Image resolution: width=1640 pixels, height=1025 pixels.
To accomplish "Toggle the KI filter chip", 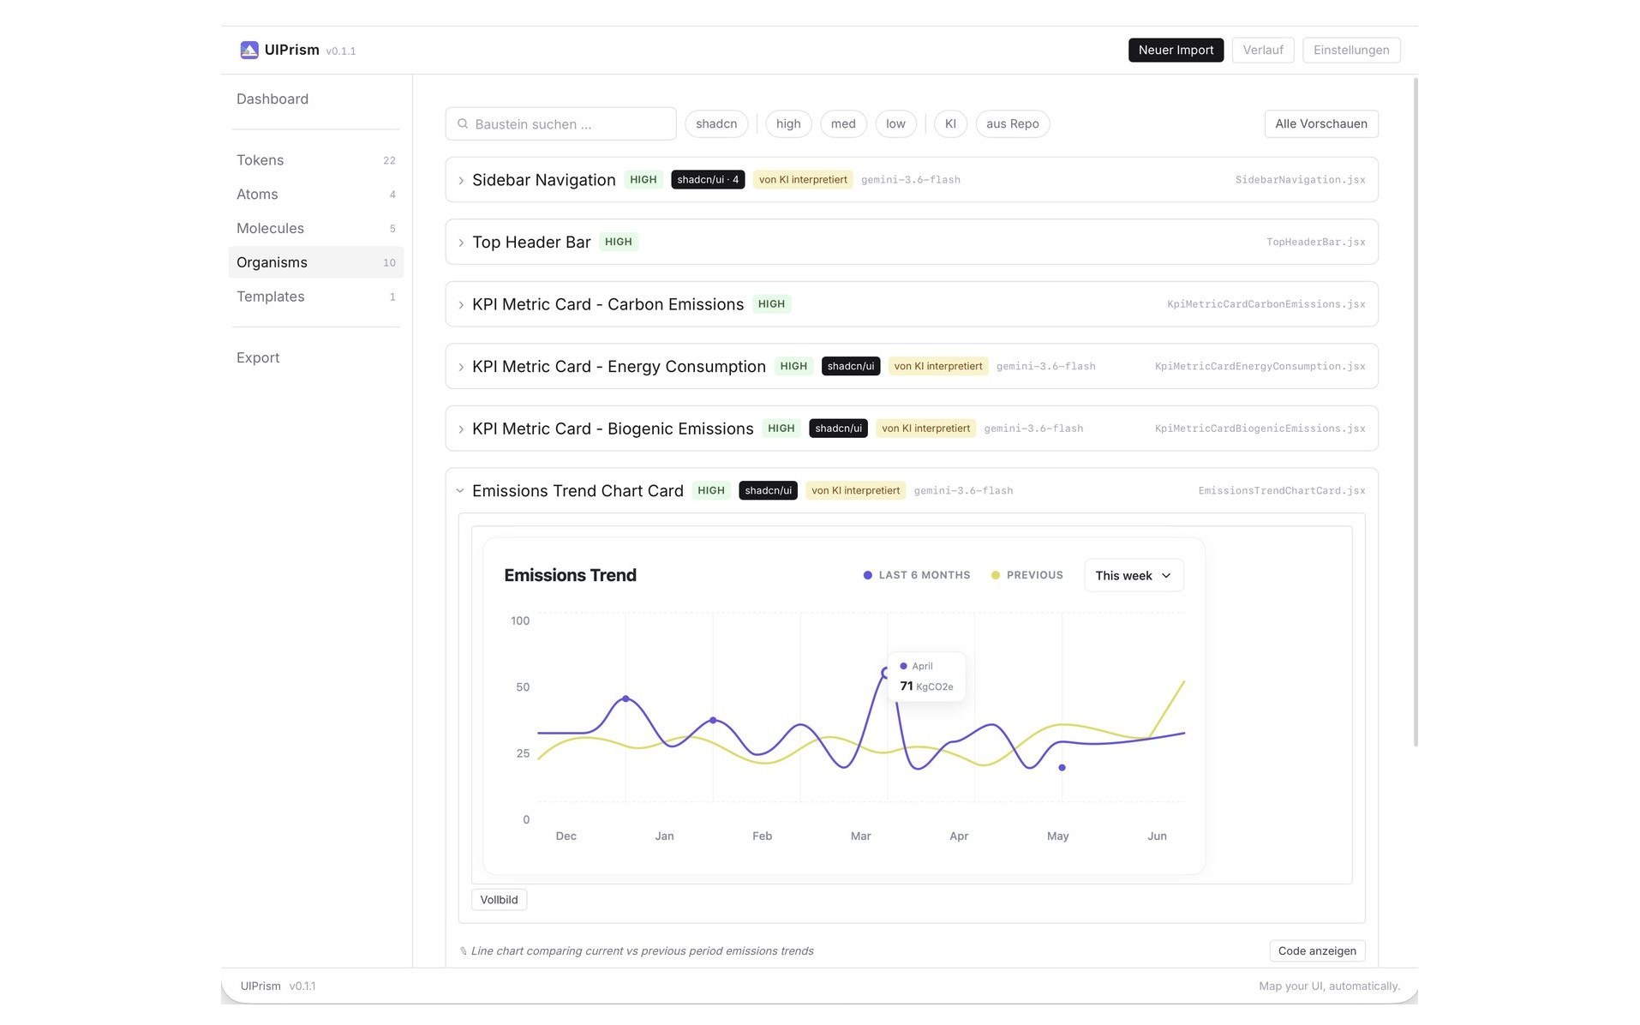I will tap(950, 123).
